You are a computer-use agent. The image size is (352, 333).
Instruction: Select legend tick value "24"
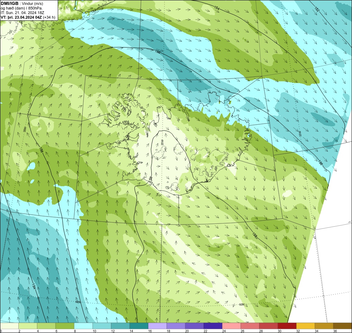pos(224,331)
